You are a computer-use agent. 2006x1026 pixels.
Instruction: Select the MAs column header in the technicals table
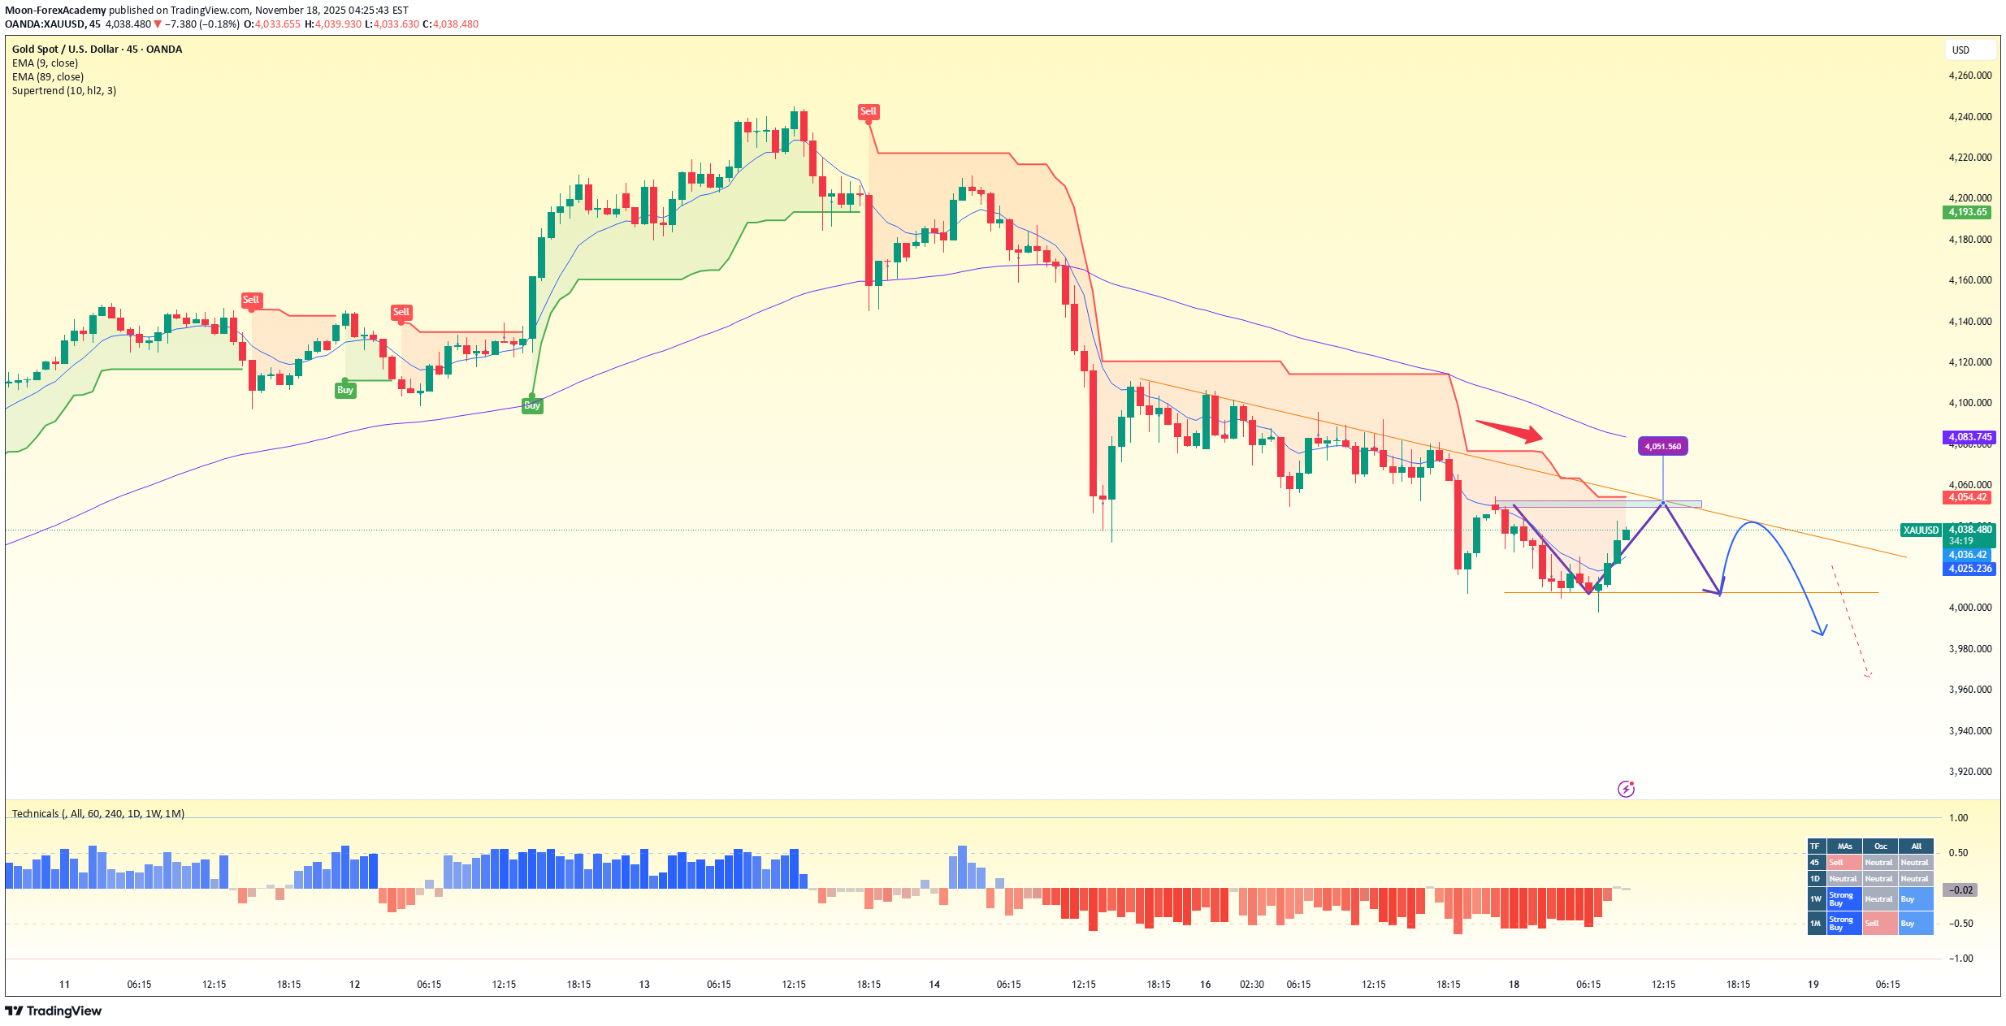[x=1844, y=846]
